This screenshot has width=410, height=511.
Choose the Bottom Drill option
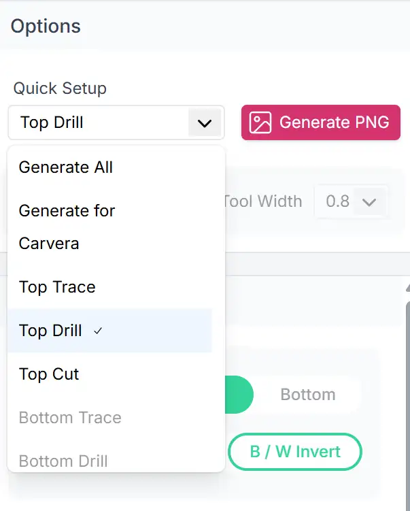63,461
